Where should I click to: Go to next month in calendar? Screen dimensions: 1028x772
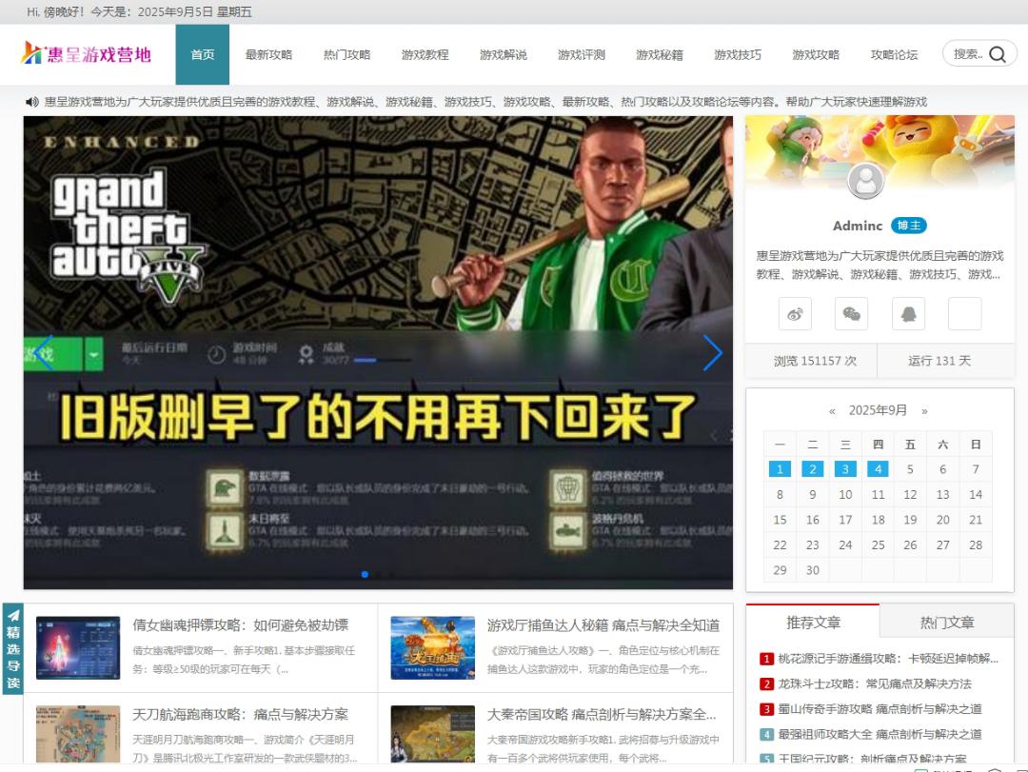[x=924, y=411]
